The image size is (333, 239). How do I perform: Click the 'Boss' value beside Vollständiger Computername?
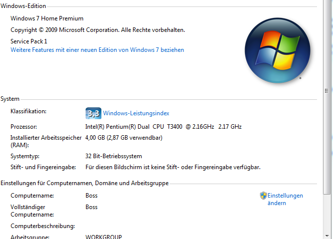tap(91, 207)
